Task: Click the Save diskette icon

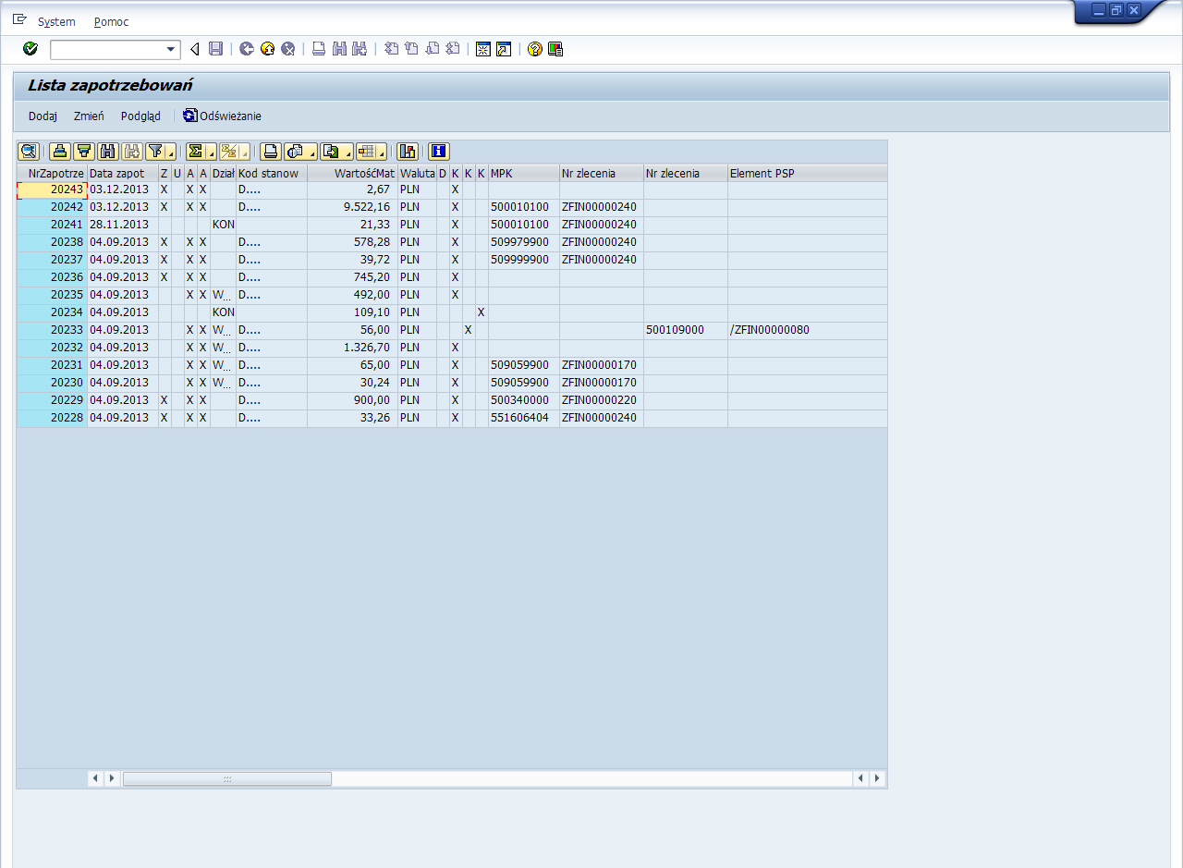Action: (215, 49)
